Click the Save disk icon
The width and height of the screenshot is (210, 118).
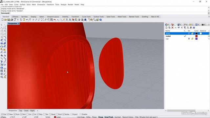tap(9, 20)
